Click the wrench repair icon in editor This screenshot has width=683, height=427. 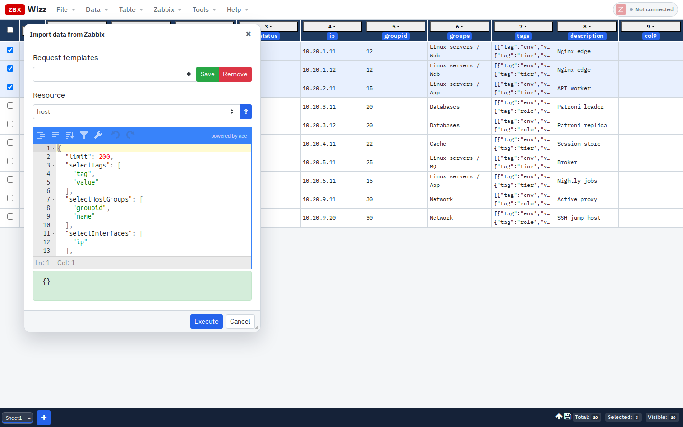[x=98, y=135]
